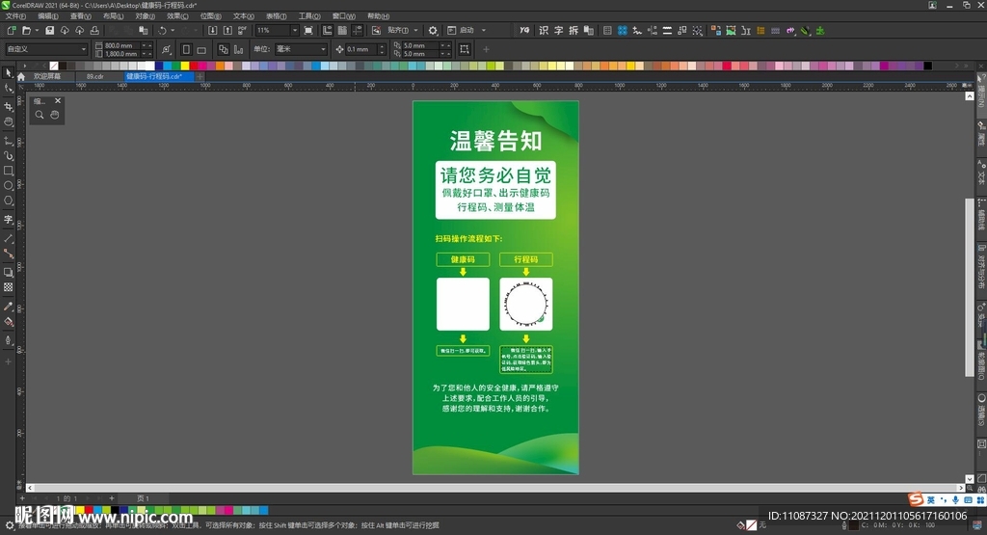
Task: Pick yellow swatch in top palette
Action: click(x=184, y=66)
